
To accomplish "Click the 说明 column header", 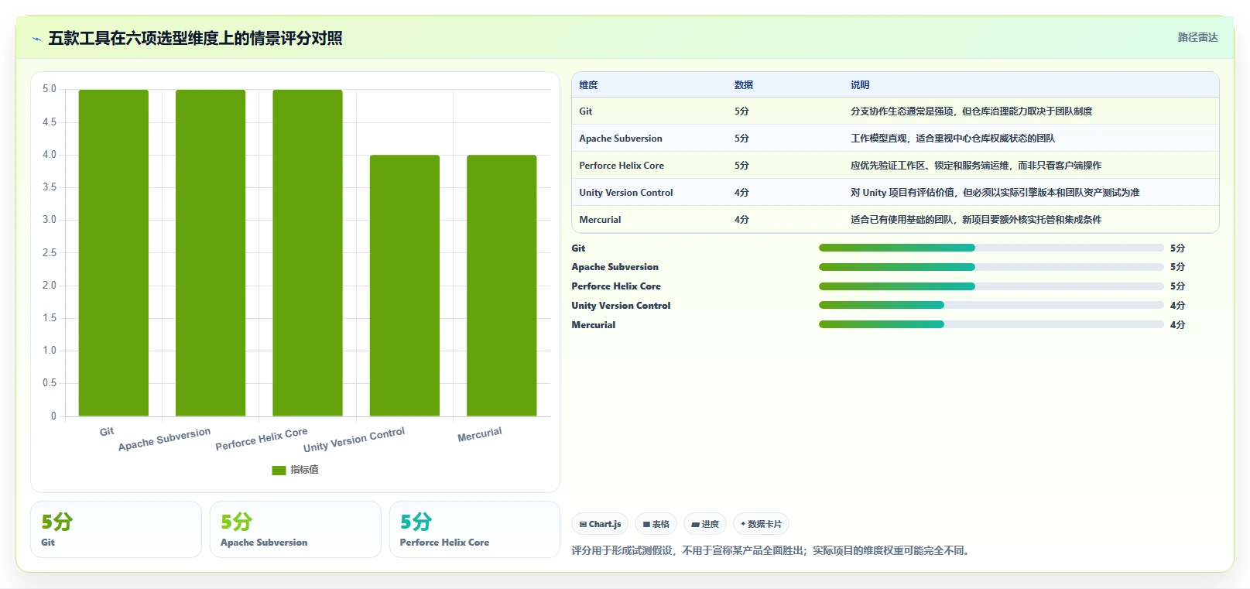I will (x=860, y=85).
